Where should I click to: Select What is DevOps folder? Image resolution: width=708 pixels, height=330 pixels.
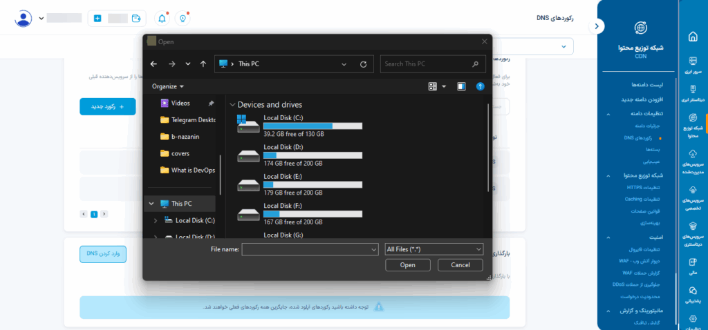point(187,170)
